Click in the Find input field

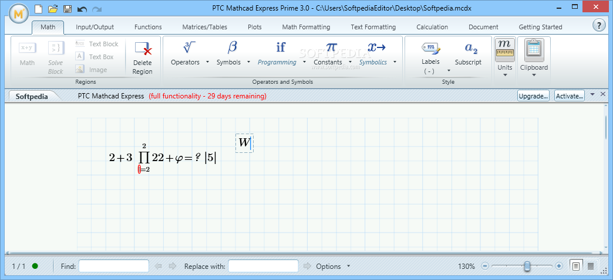pos(114,266)
